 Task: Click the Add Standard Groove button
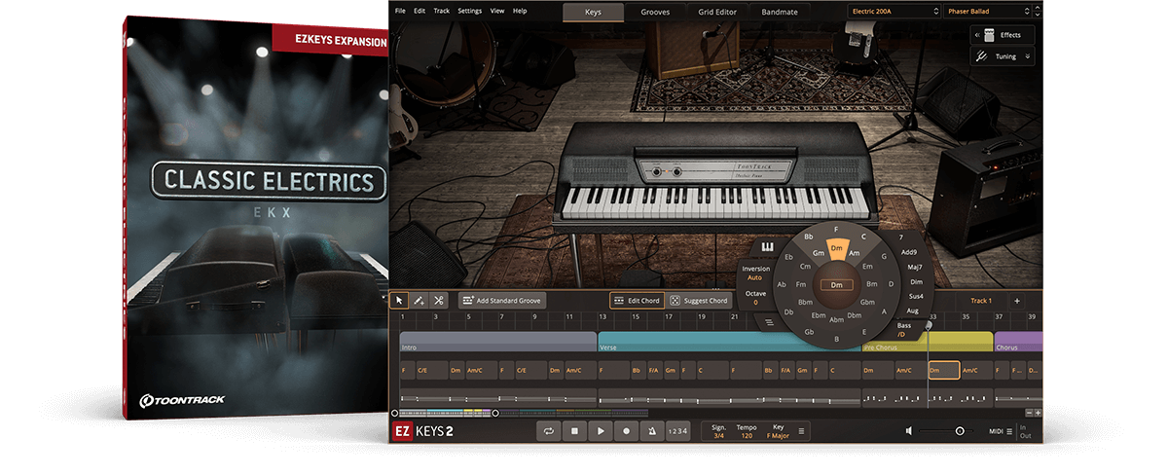click(x=502, y=301)
